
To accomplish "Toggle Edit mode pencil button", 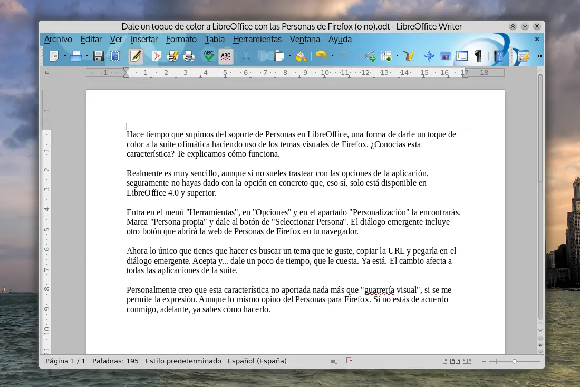I will 136,56.
